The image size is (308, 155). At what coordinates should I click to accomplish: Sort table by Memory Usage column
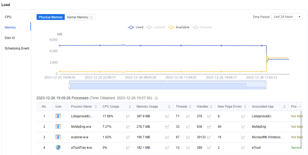pyautogui.click(x=168, y=107)
